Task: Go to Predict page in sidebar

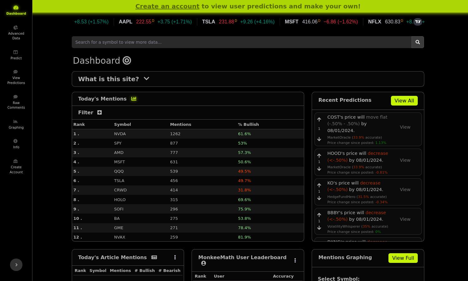Action: pyautogui.click(x=16, y=55)
